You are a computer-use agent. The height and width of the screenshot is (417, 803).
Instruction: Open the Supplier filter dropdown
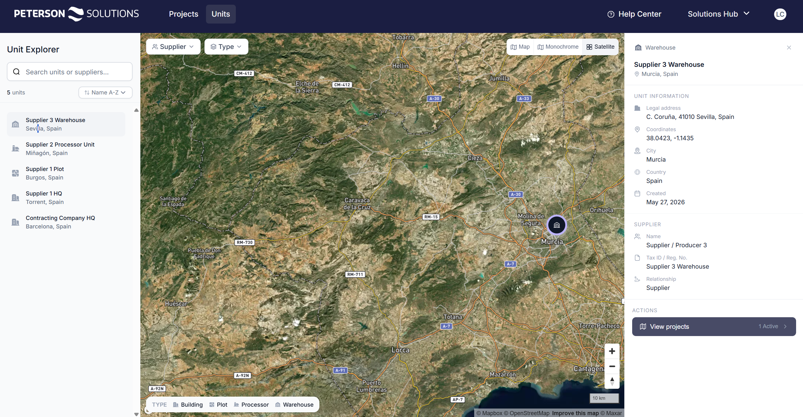pyautogui.click(x=173, y=47)
